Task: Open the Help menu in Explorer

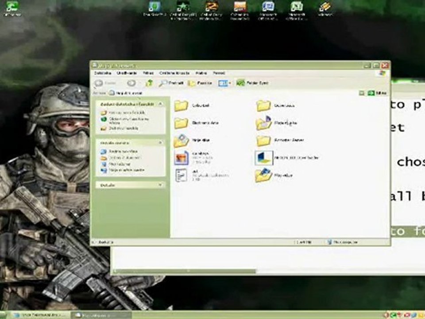Action: 219,73
